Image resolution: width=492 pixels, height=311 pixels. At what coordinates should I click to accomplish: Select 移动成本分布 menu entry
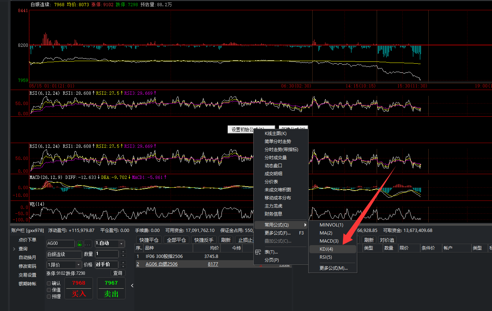point(281,198)
